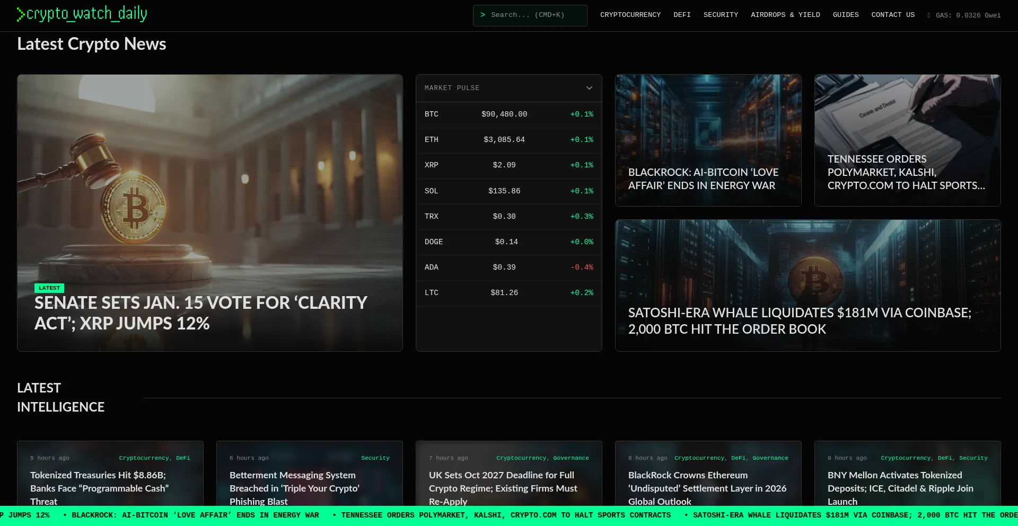Collapse the Market Pulse panel
Image resolution: width=1018 pixels, height=526 pixels.
coord(589,88)
